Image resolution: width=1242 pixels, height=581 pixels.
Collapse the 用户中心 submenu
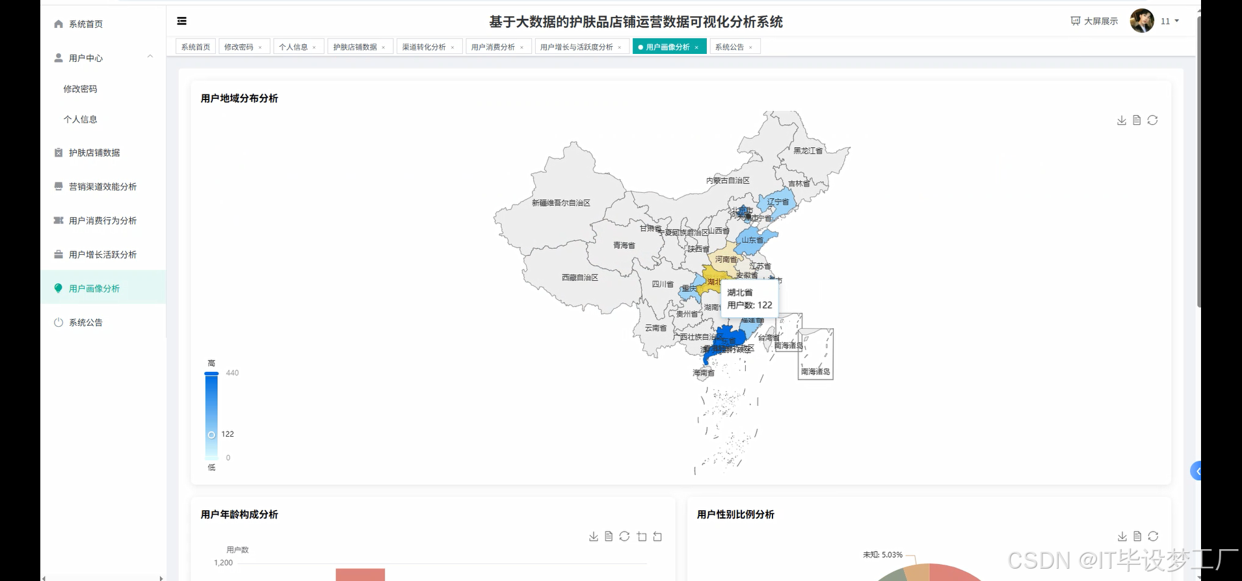click(x=150, y=57)
